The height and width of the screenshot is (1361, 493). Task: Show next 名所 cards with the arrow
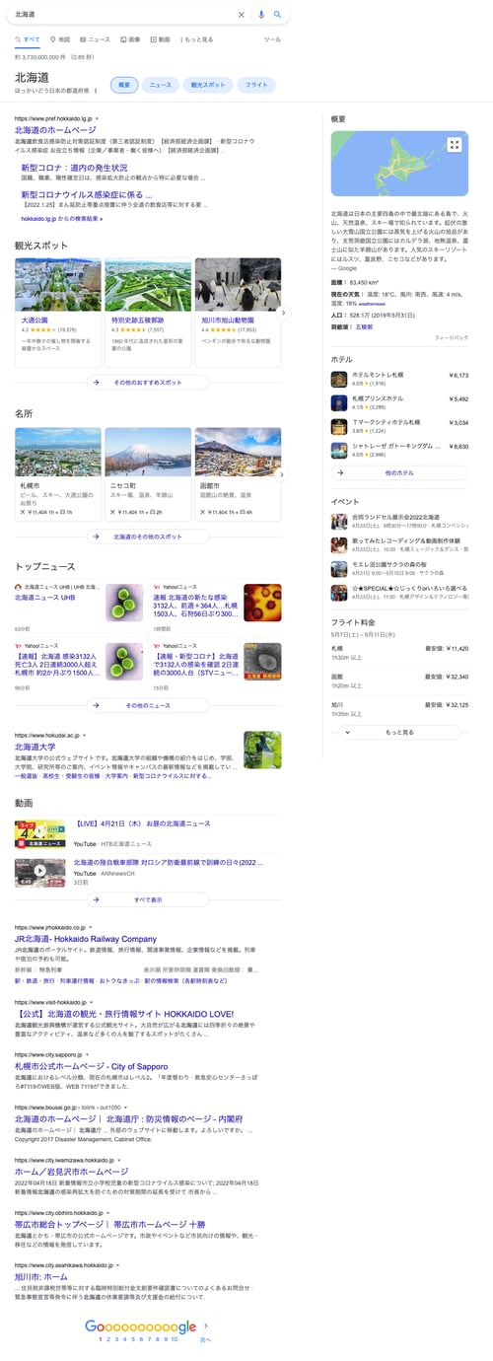[x=283, y=474]
